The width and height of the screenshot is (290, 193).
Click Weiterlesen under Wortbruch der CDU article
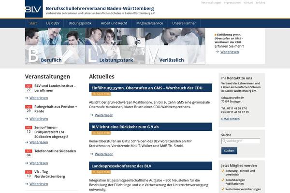tap(104, 115)
